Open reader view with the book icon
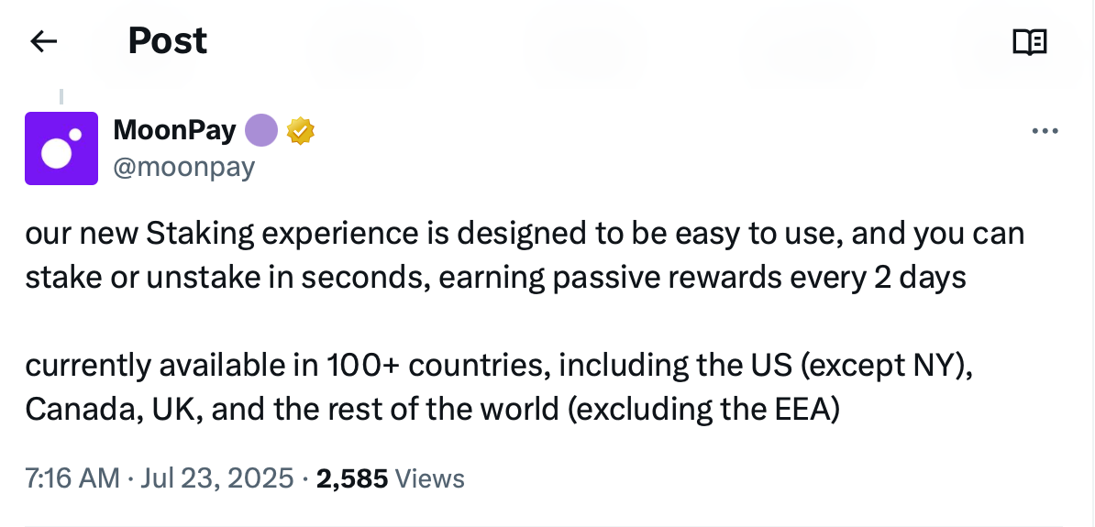Viewport: 1095px width, 527px height. point(1029,41)
